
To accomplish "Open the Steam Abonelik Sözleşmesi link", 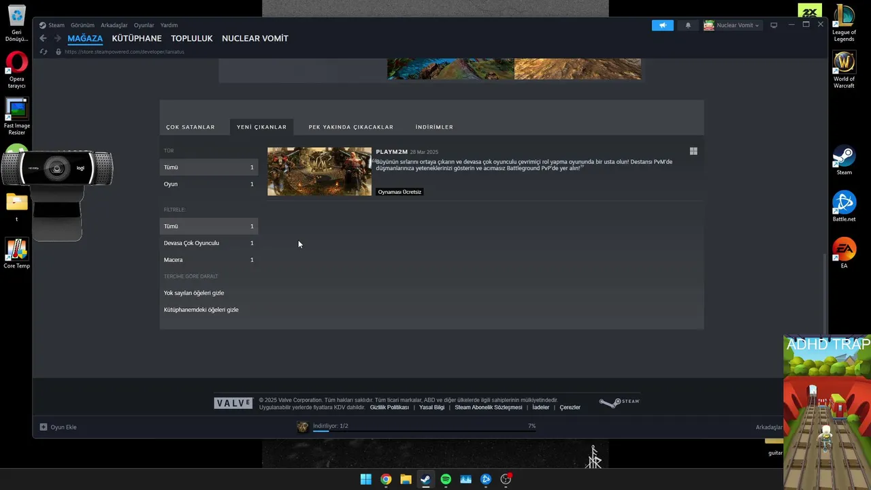I will click(489, 408).
